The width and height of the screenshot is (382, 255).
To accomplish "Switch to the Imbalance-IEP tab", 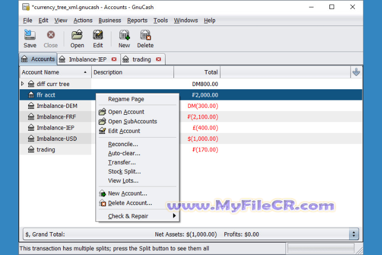I will [89, 59].
